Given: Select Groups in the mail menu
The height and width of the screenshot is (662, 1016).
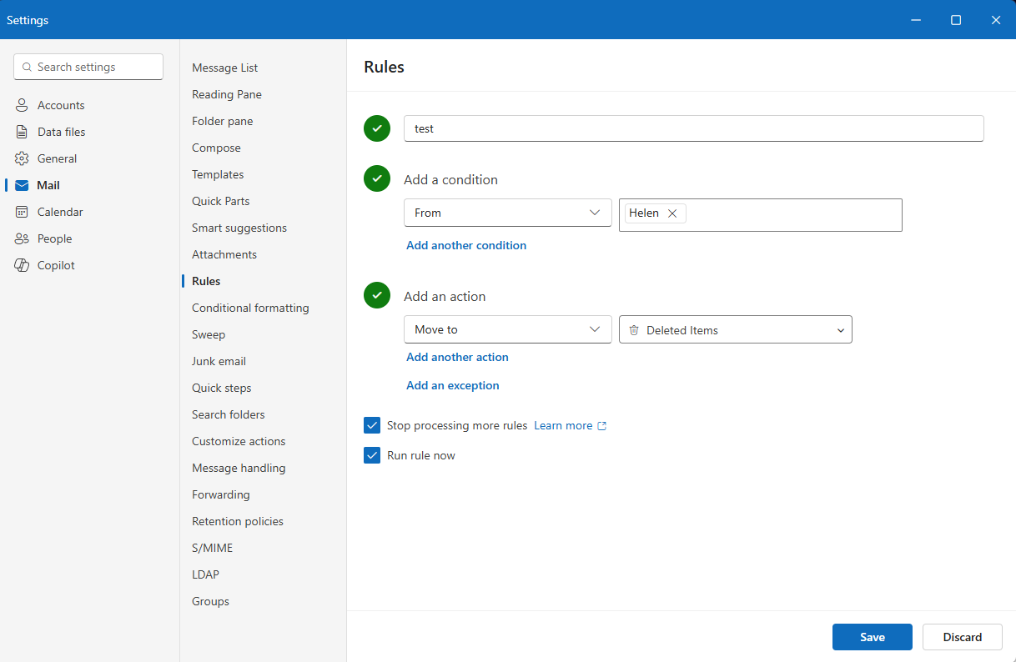Looking at the screenshot, I should [210, 601].
